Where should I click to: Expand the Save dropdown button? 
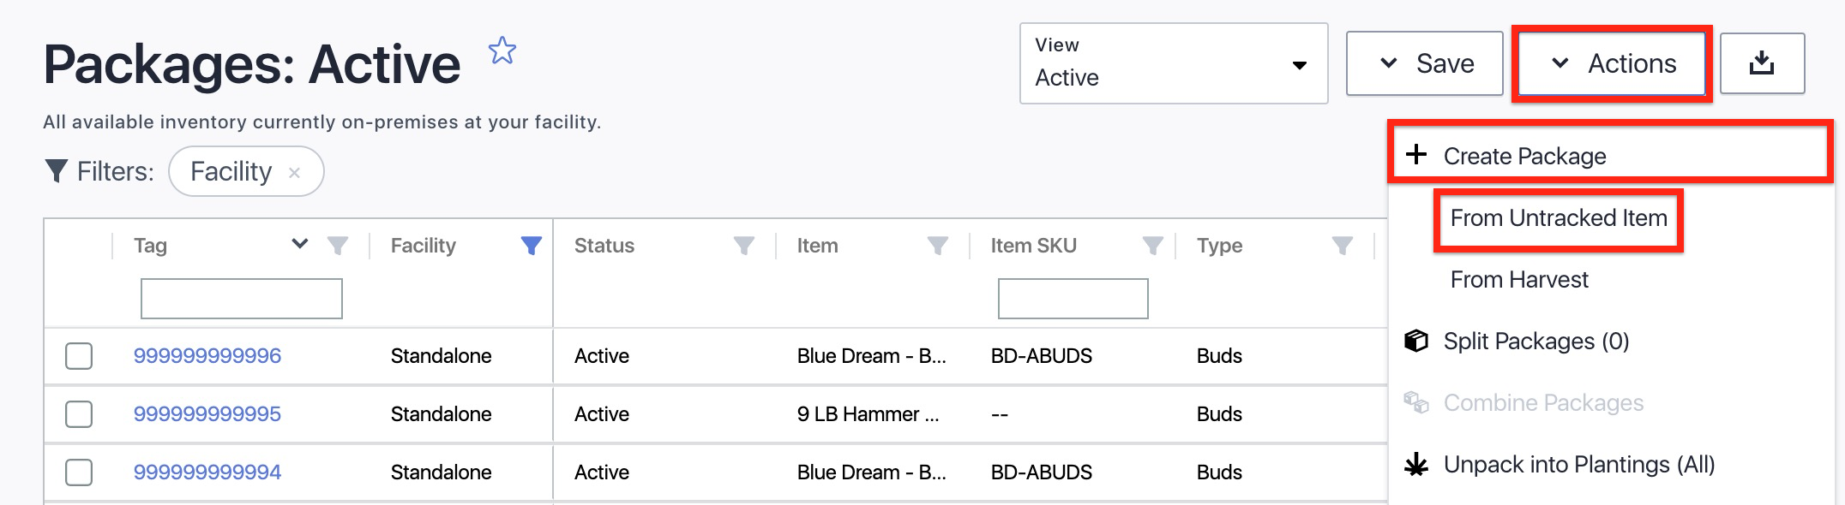point(1425,63)
